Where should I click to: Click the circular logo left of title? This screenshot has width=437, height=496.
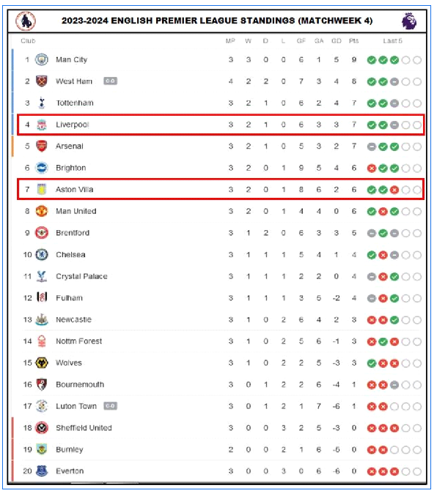[x=26, y=21]
